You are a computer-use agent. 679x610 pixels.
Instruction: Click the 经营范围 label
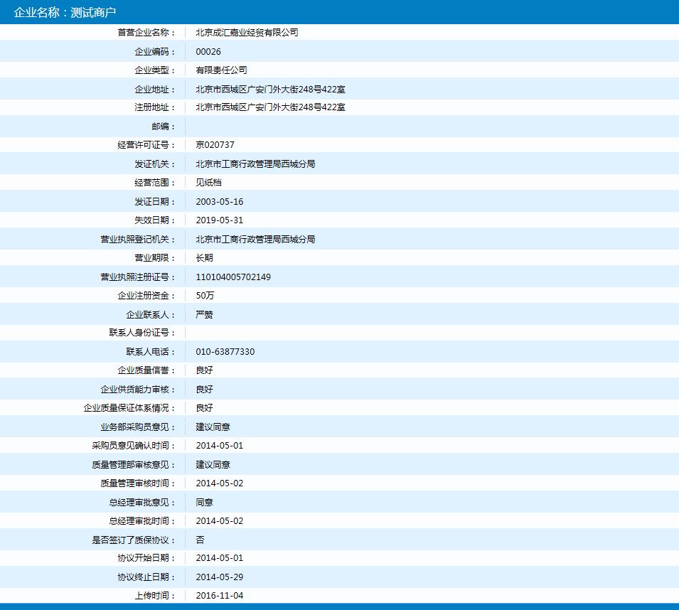[154, 182]
